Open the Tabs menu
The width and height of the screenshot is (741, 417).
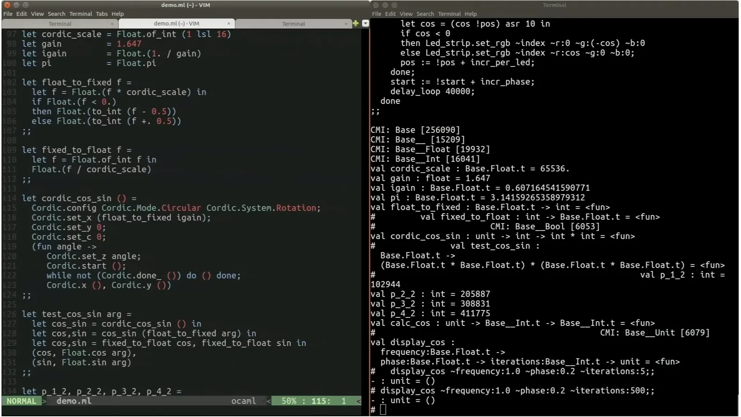[102, 14]
